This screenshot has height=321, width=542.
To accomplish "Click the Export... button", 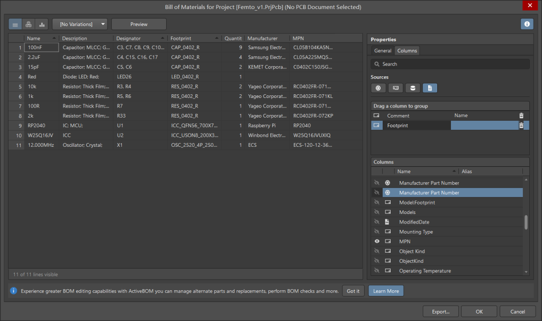I will pos(441,311).
